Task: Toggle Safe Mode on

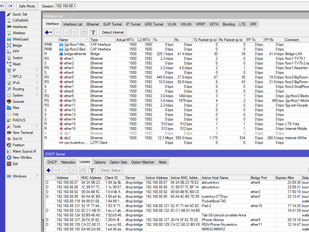Action: coord(27,6)
